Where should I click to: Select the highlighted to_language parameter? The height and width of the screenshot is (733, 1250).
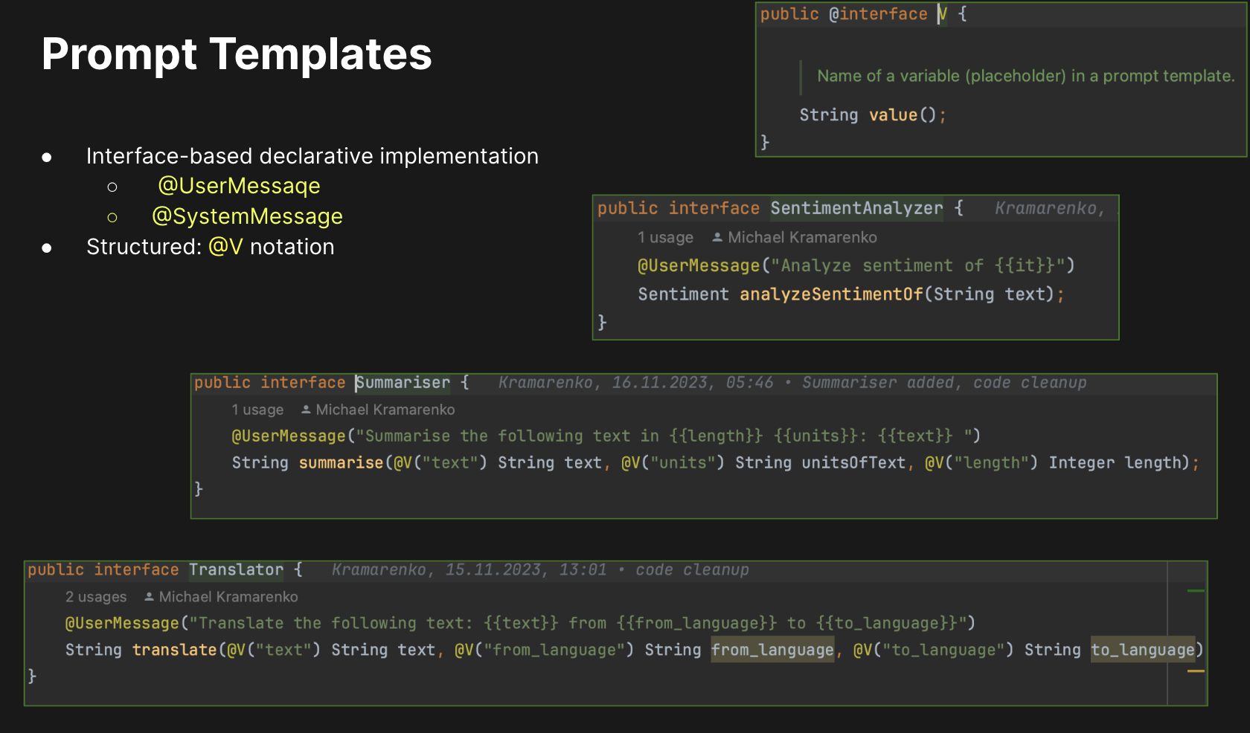1143,649
